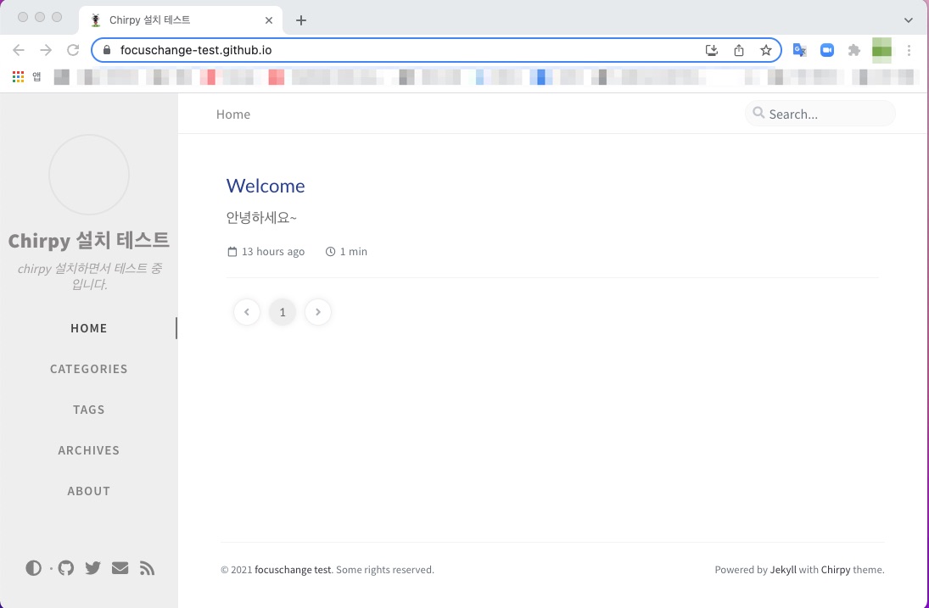The width and height of the screenshot is (929, 608).
Task: Toggle dark mode using the half-circle icon
Action: pos(33,568)
